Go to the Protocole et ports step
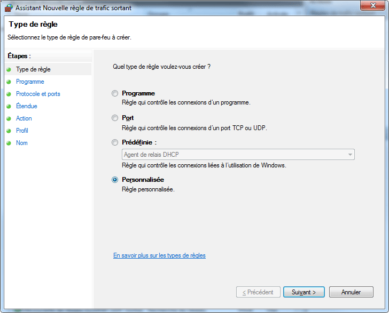The height and width of the screenshot is (313, 389). click(38, 94)
